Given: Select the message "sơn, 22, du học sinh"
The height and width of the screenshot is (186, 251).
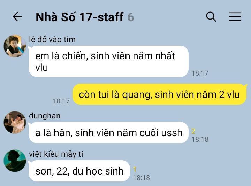Looking at the screenshot, I should point(79,171).
